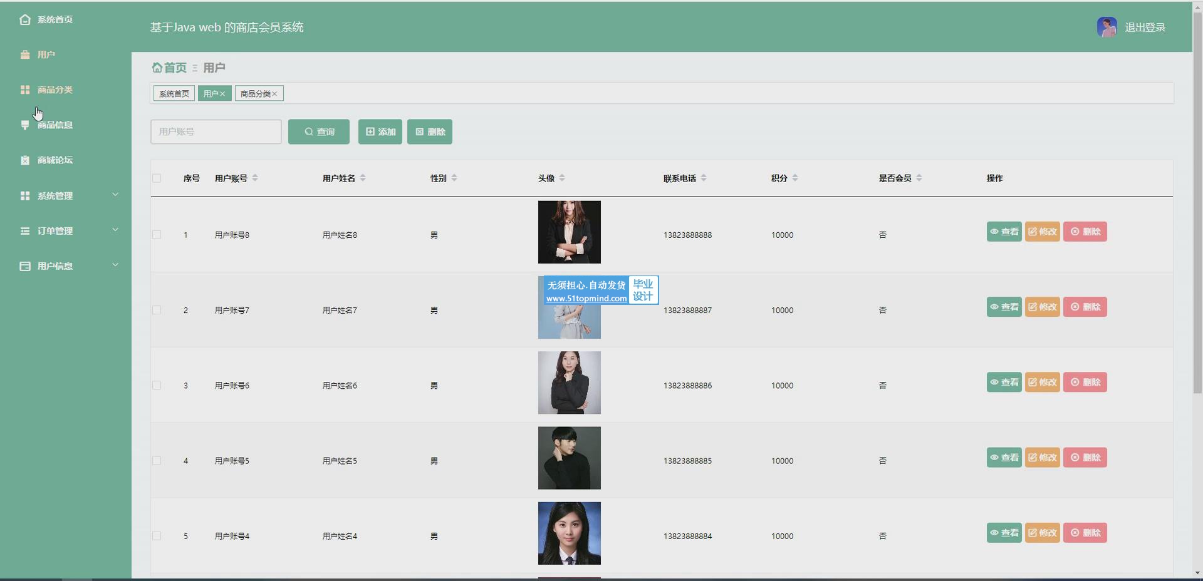Edit the 用户账号5 row
Image resolution: width=1203 pixels, height=581 pixels.
(x=1043, y=458)
